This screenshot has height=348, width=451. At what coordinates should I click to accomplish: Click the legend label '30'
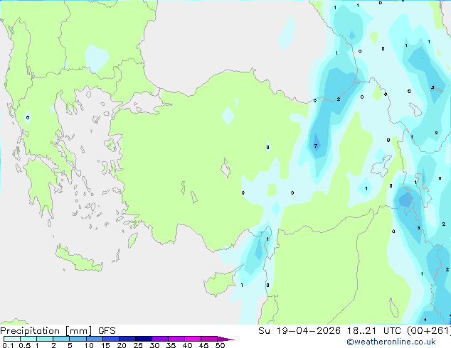coord(154,345)
